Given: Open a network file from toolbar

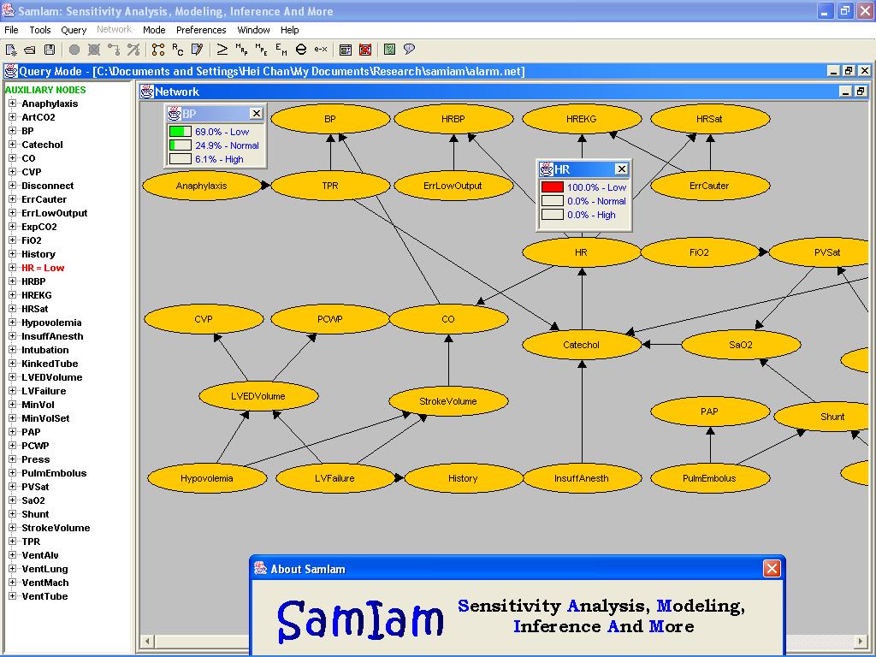Looking at the screenshot, I should coord(30,50).
